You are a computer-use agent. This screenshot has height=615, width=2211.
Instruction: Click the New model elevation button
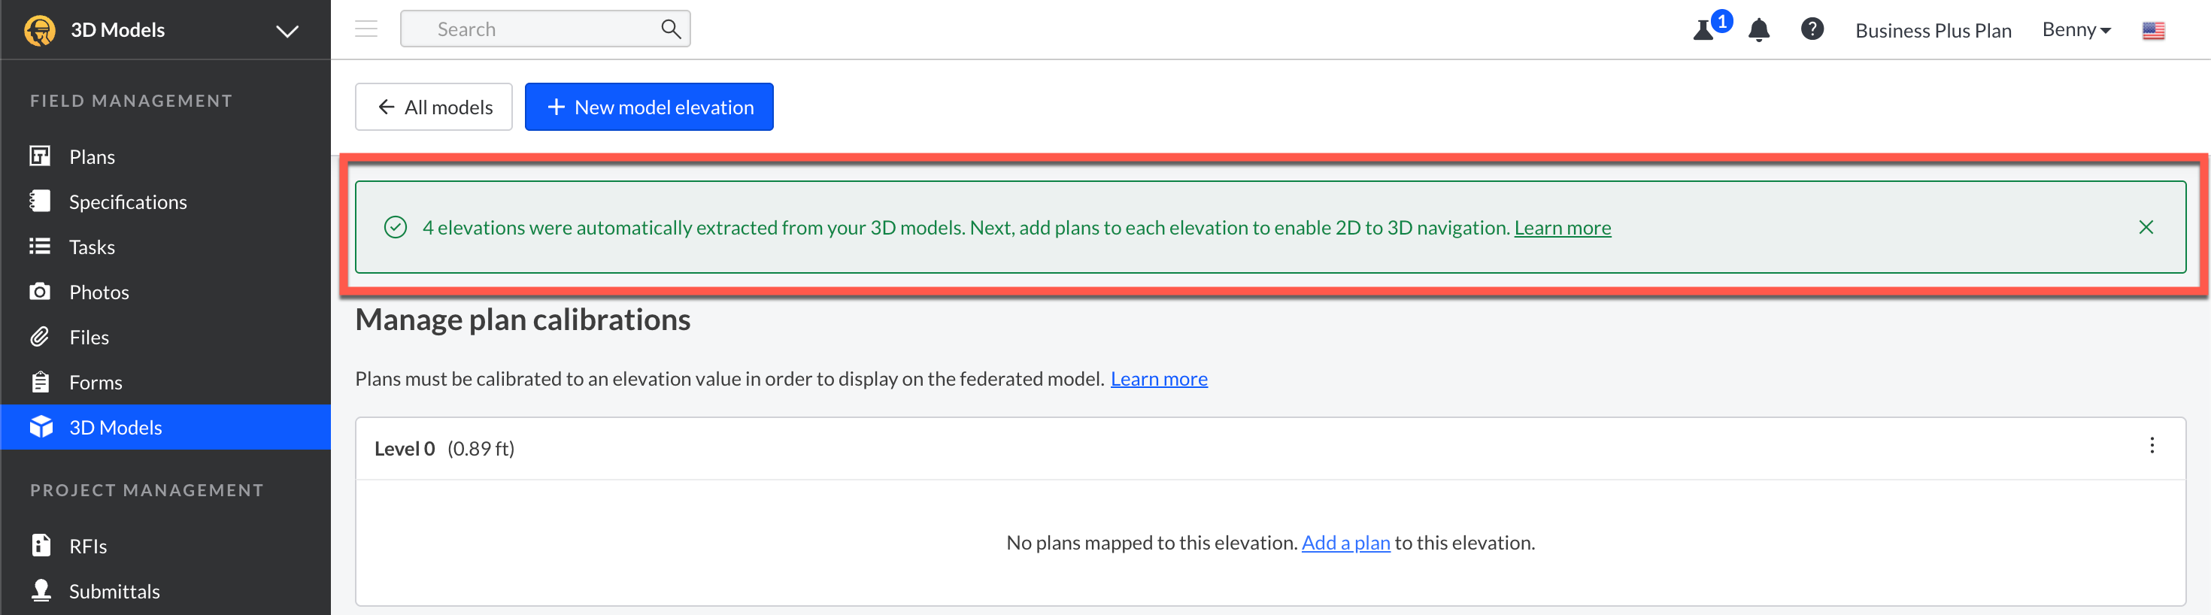pos(649,108)
